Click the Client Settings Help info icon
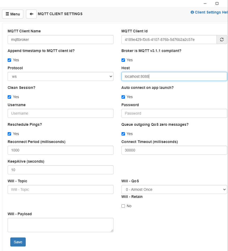The image size is (228, 251). coord(192,12)
